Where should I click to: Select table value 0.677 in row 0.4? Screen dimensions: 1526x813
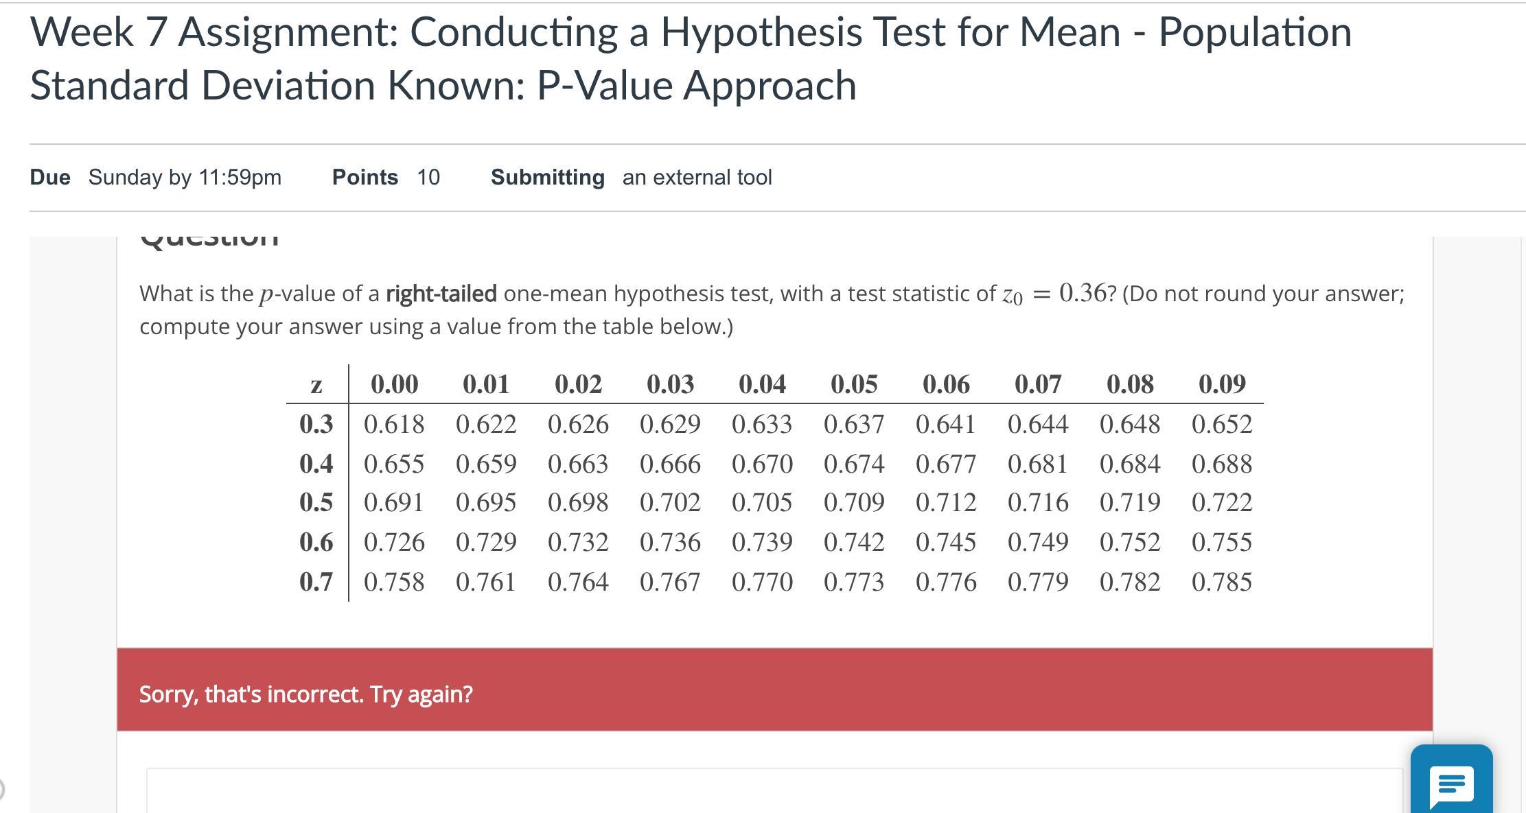pyautogui.click(x=945, y=464)
